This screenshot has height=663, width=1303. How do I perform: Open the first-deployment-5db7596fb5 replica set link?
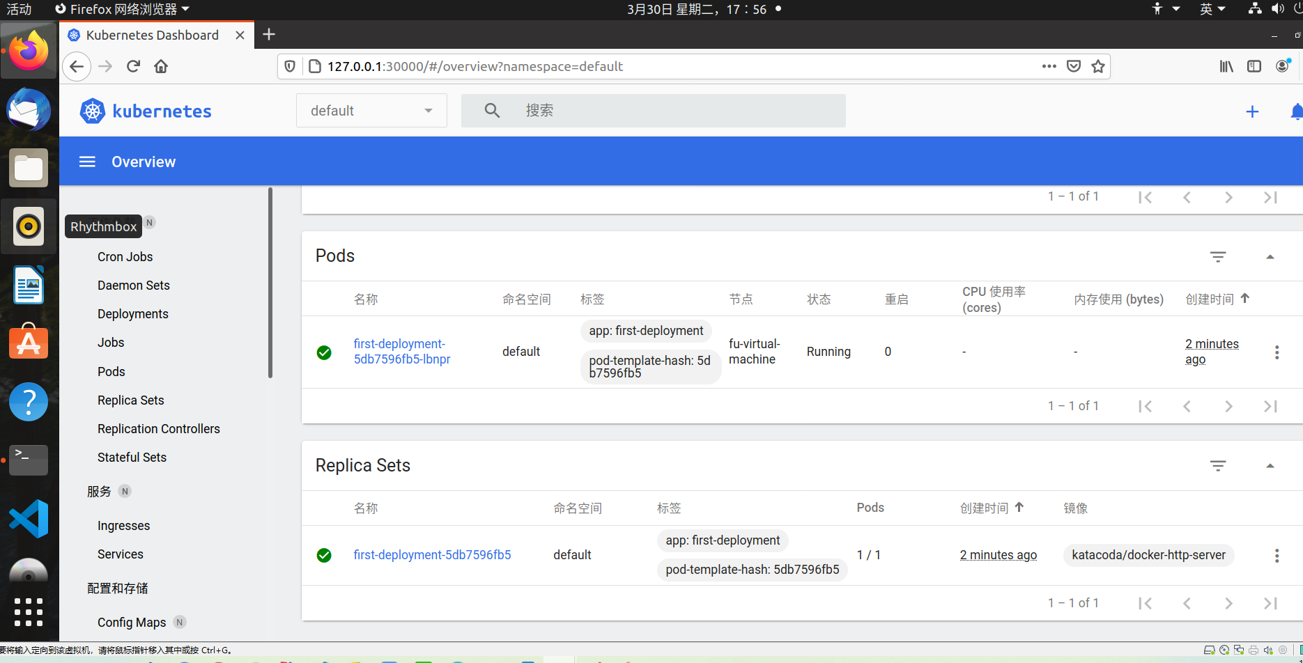432,555
